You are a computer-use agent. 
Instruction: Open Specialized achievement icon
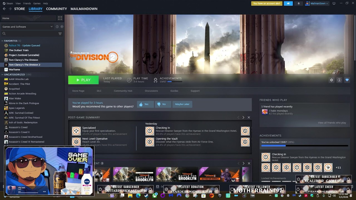coord(76,131)
